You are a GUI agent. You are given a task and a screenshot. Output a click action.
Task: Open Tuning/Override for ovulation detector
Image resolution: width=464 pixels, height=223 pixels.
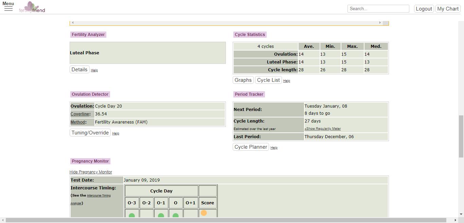pos(90,133)
